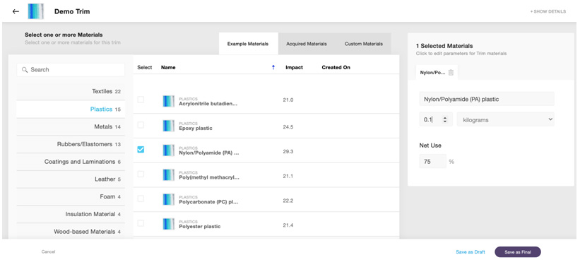This screenshot has width=580, height=267.
Task: Click the Net Use percentage field
Action: coord(432,162)
